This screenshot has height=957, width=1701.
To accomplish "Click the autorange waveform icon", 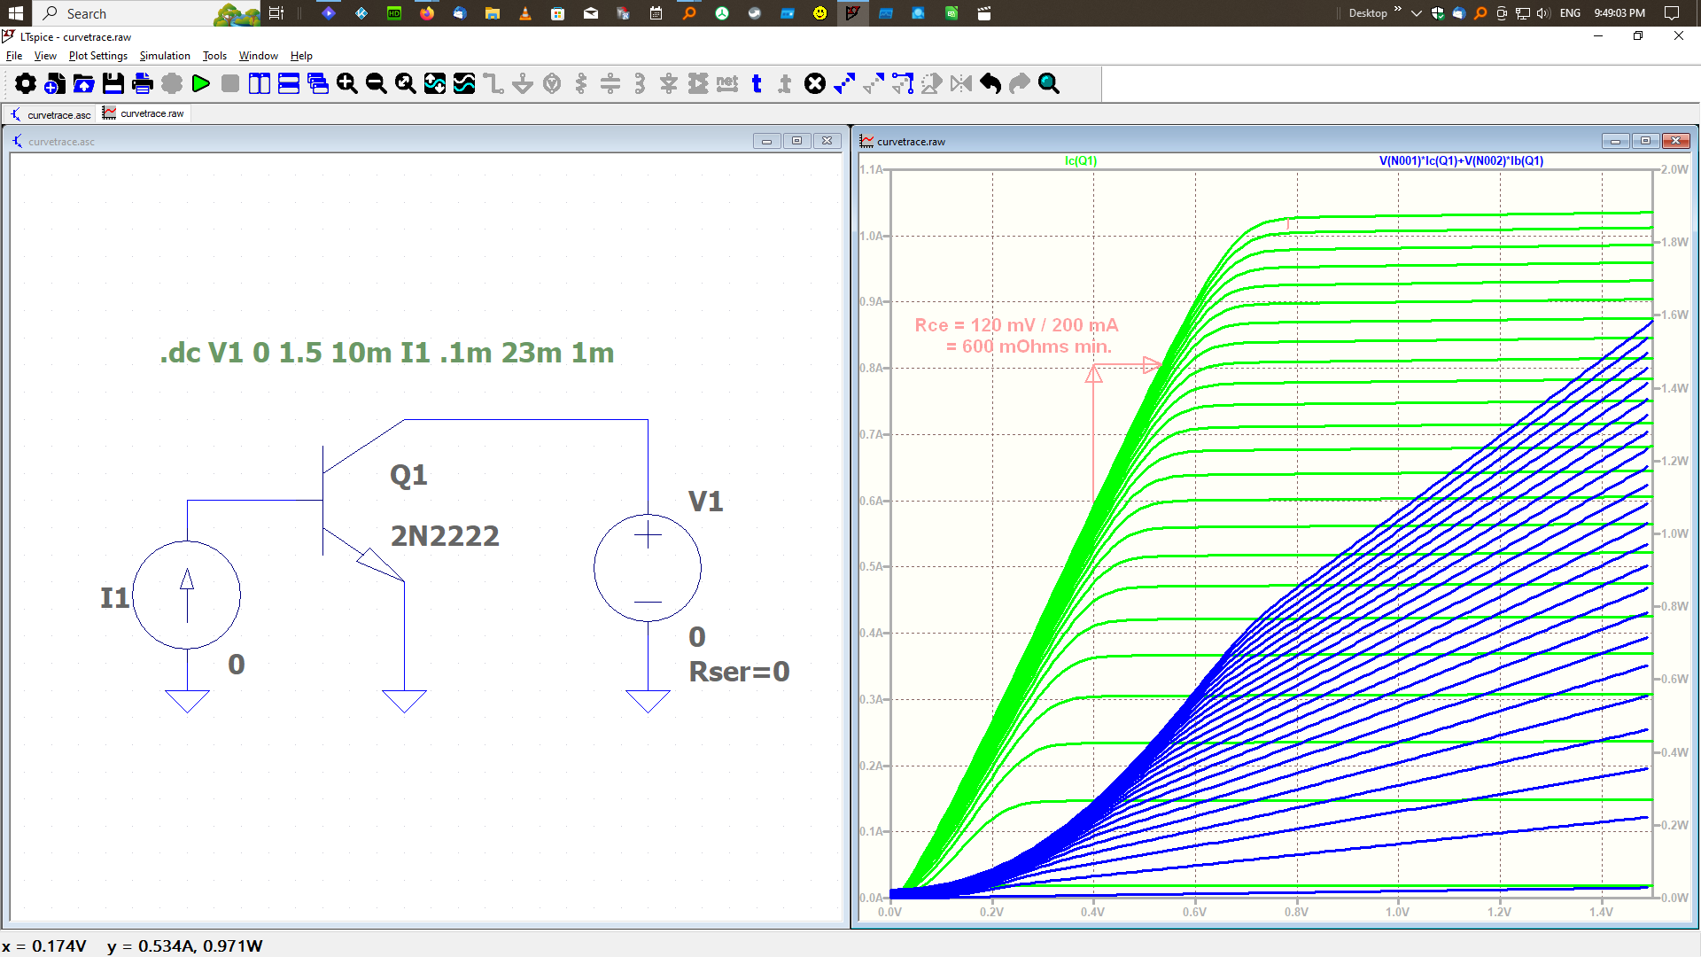I will tap(435, 83).
